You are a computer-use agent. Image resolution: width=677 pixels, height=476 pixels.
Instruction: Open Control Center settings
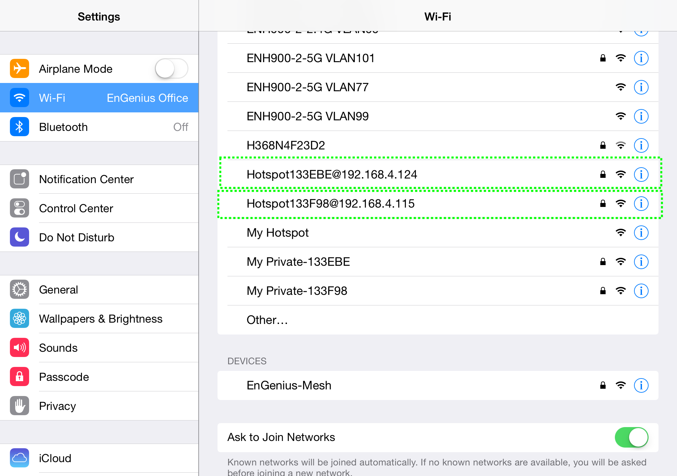click(99, 208)
